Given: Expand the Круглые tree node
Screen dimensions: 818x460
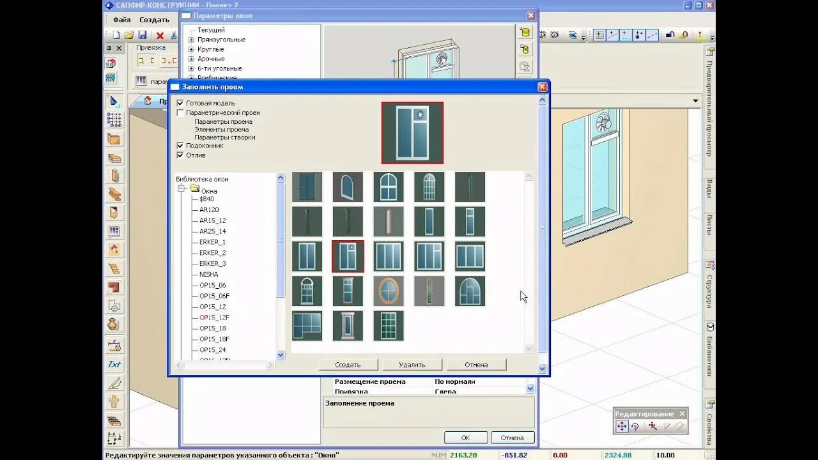Looking at the screenshot, I should tap(191, 49).
